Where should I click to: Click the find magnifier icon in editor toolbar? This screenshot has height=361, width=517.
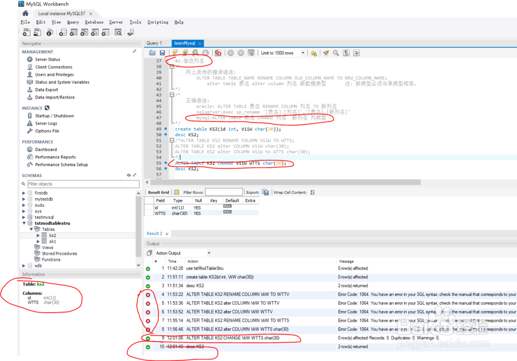[x=336, y=53]
